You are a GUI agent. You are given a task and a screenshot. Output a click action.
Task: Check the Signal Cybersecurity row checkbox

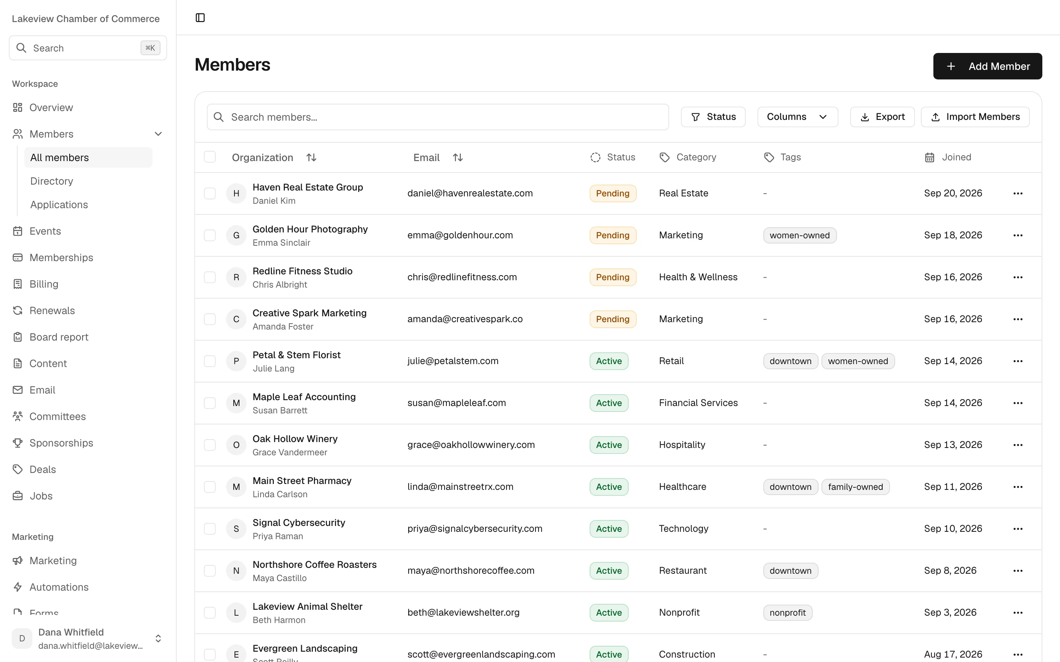click(210, 529)
